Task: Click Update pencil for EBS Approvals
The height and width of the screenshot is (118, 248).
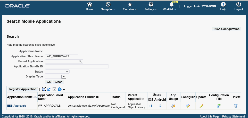Action: [x=201, y=106]
